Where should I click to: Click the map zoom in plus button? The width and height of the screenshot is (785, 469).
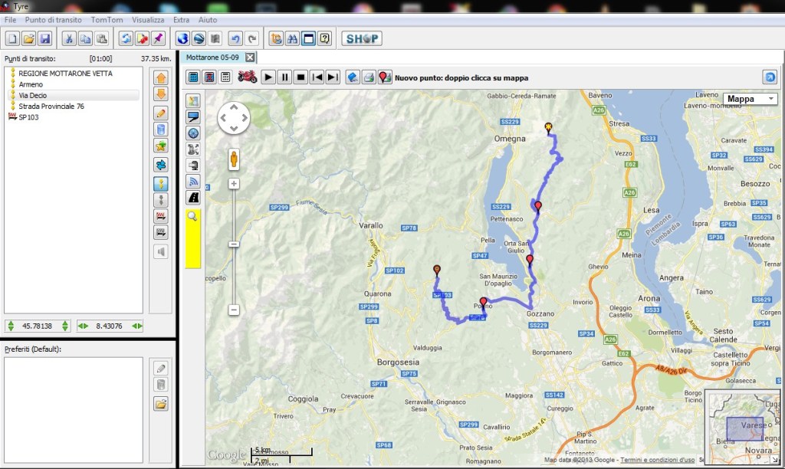[234, 184]
